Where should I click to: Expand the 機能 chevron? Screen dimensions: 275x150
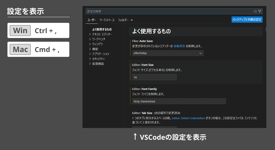[x=90, y=49]
